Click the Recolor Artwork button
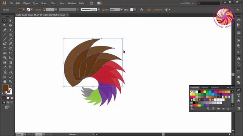243x136 pixels. 141,10
